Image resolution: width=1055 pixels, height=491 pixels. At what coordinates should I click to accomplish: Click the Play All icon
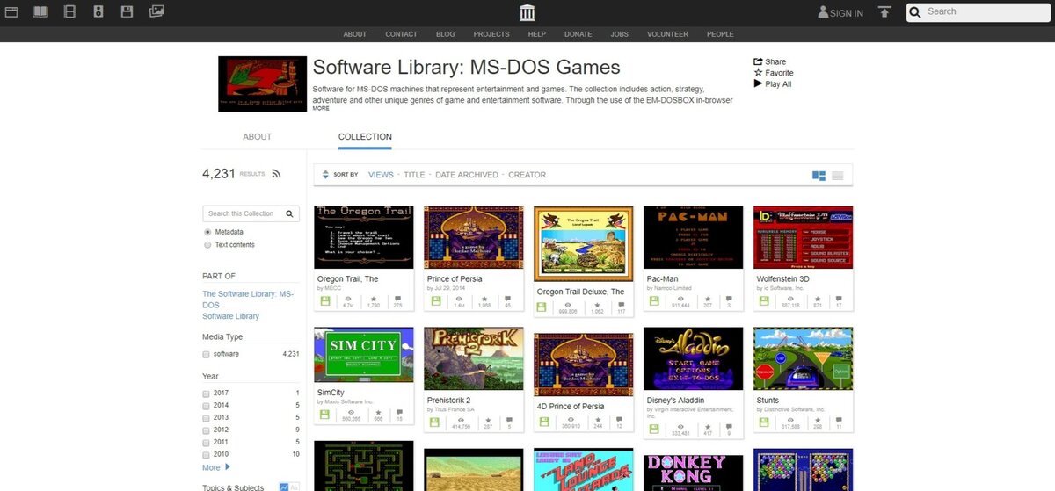[x=758, y=84]
